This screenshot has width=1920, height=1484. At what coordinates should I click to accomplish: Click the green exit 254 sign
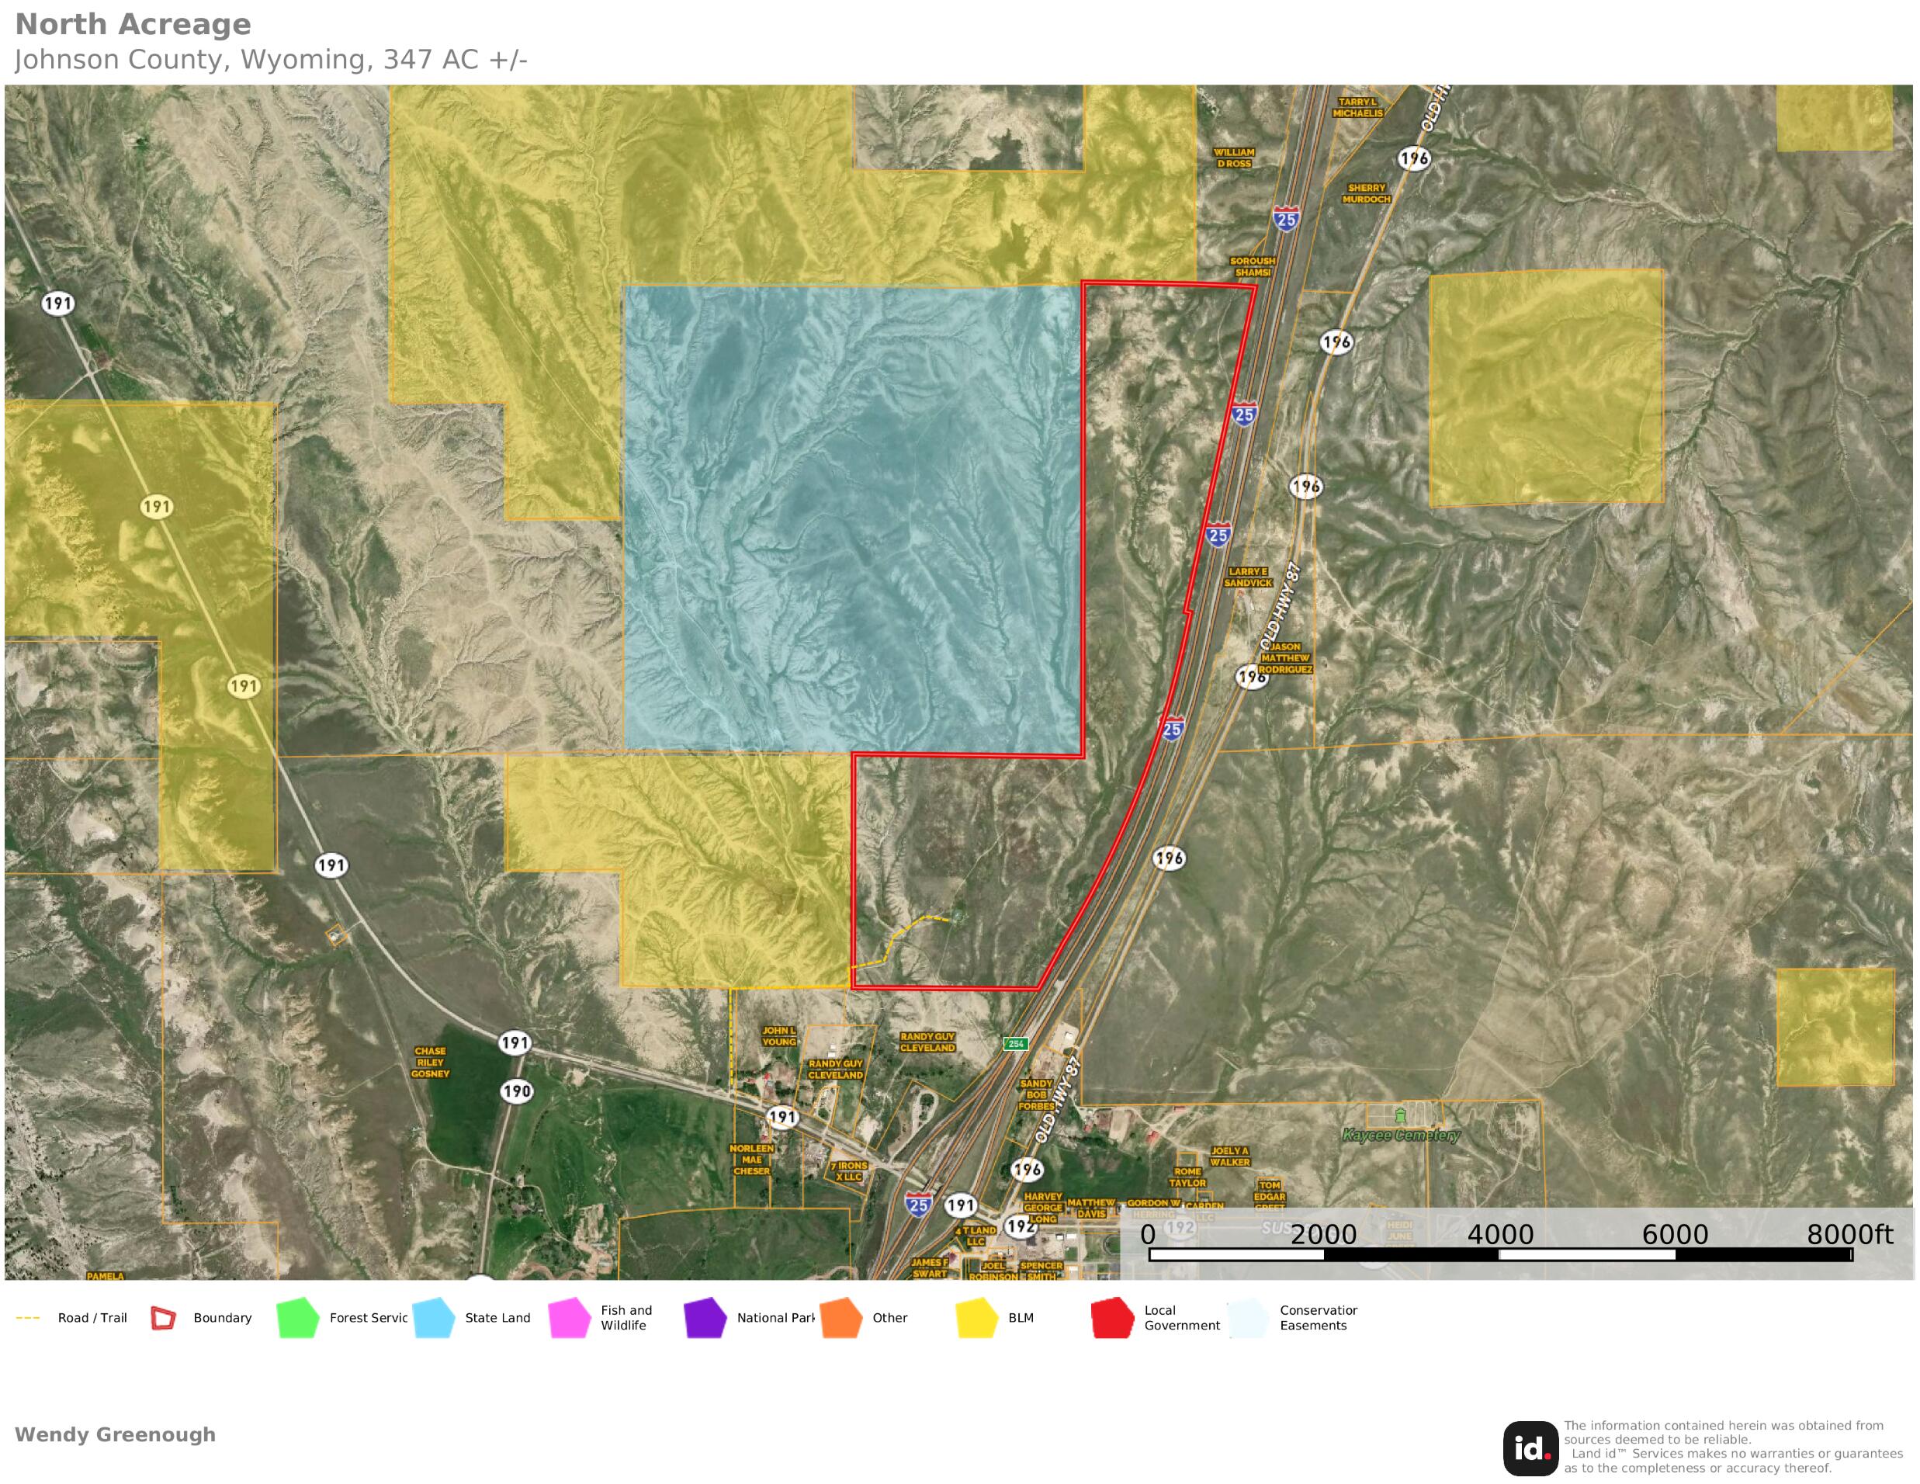(1015, 1044)
